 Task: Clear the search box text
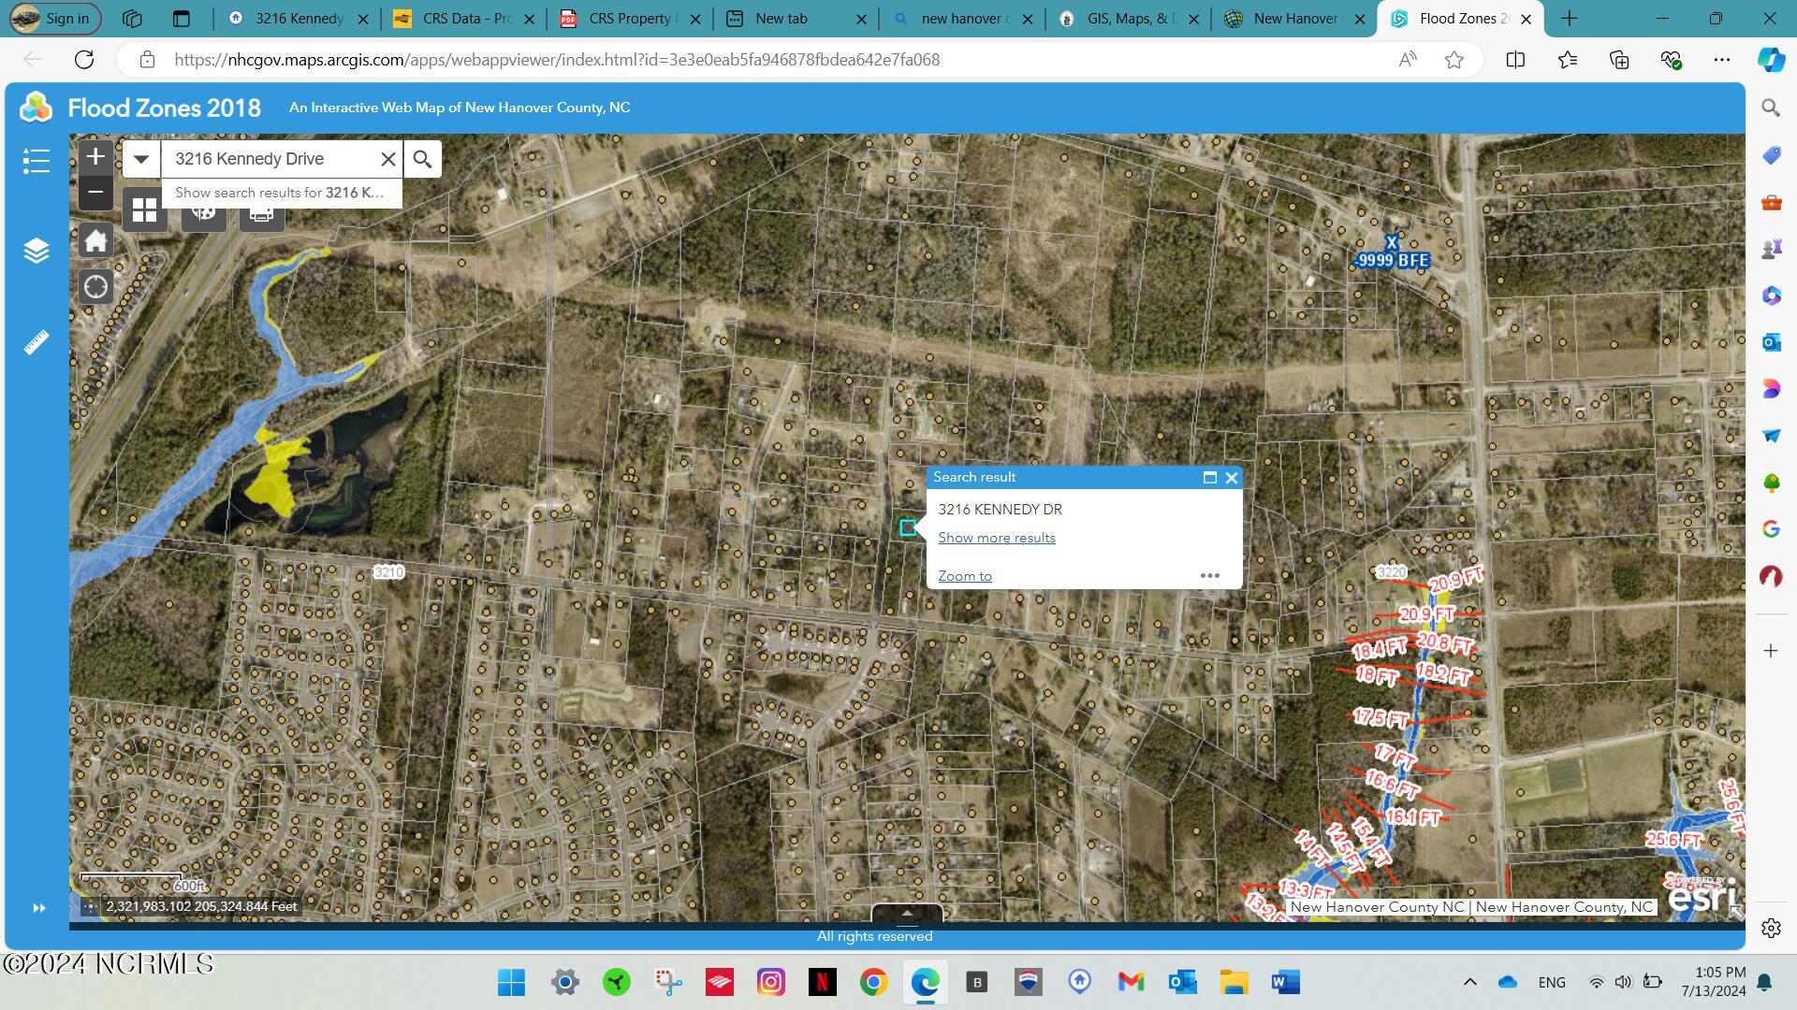[x=387, y=159]
